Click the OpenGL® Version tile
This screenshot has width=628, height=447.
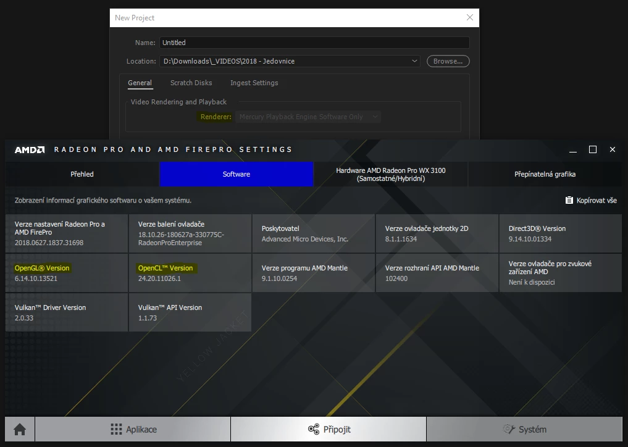pyautogui.click(x=67, y=273)
